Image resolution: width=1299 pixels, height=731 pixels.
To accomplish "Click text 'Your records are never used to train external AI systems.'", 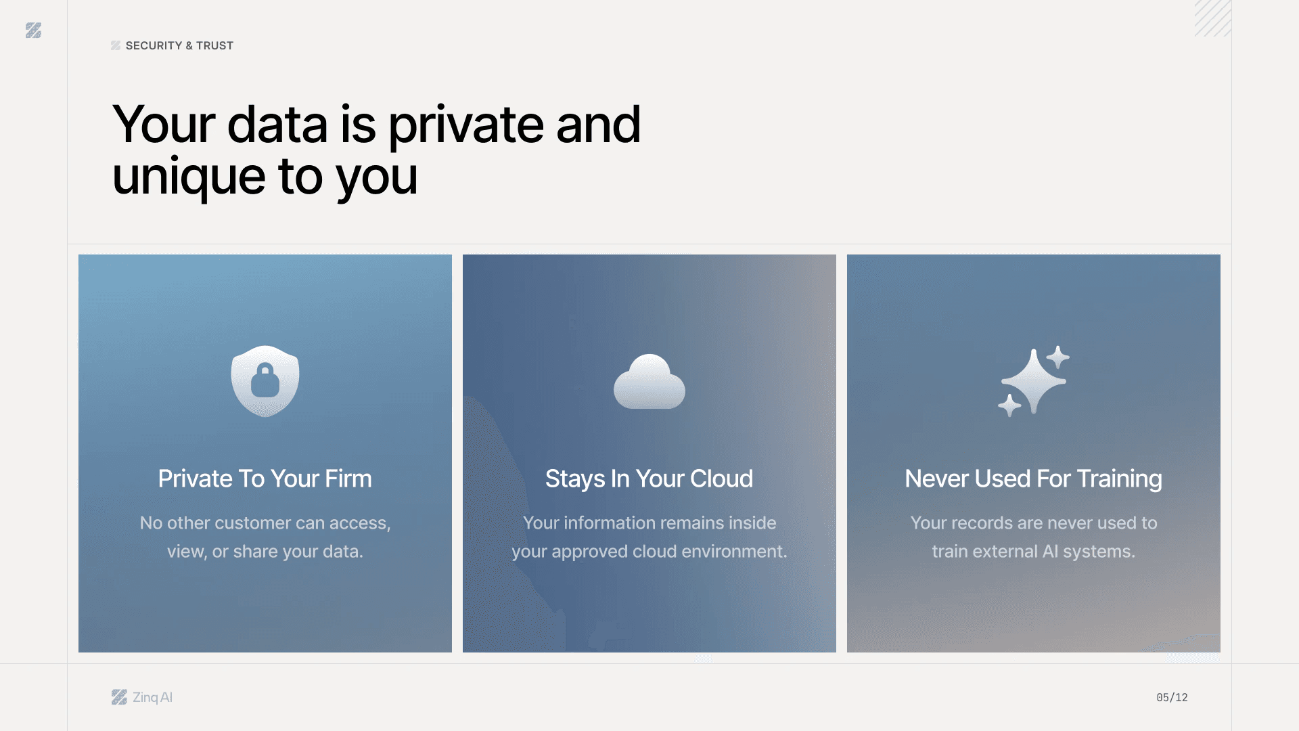I will click(1034, 537).
